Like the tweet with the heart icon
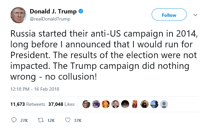This screenshot has width=211, height=128. coord(68,120)
